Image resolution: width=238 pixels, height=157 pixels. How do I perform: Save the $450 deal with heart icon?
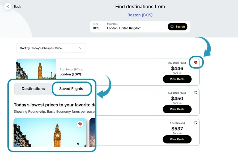pyautogui.click(x=196, y=93)
